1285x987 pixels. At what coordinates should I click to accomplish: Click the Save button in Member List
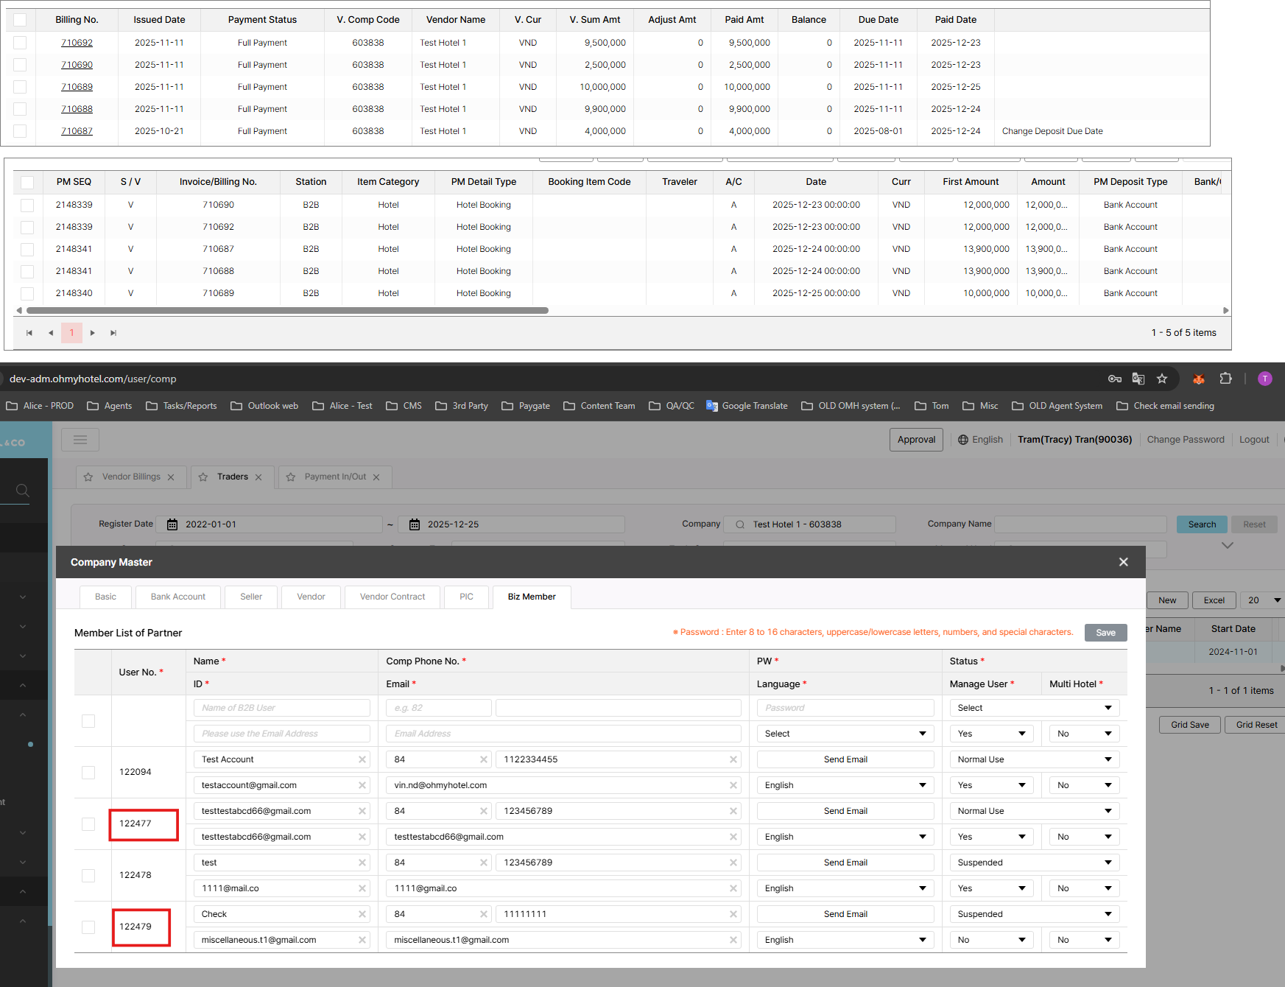point(1105,633)
